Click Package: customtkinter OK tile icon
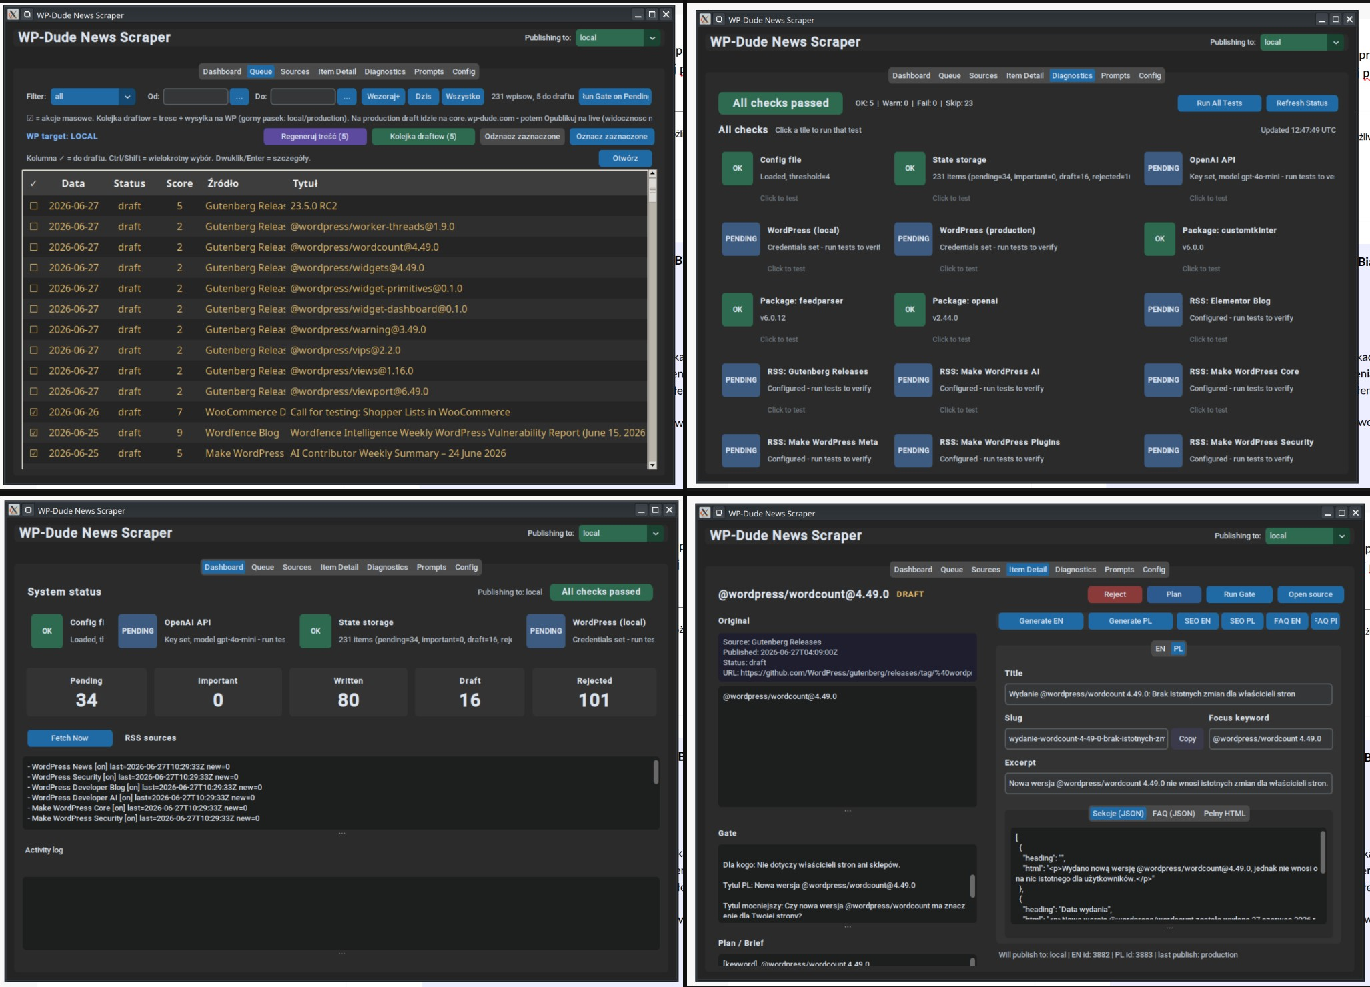 (x=1160, y=239)
